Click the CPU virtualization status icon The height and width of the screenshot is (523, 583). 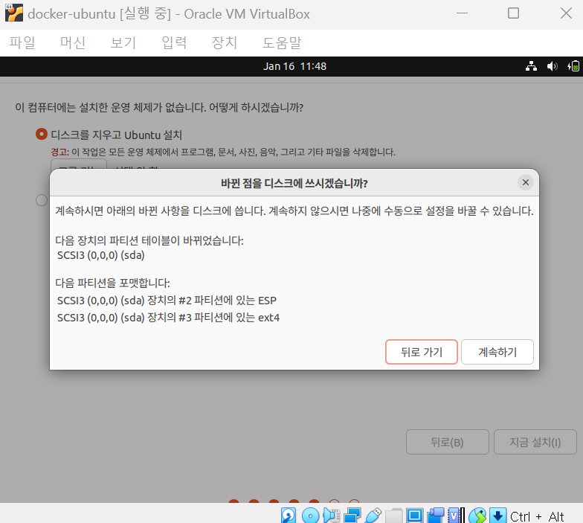(x=457, y=516)
